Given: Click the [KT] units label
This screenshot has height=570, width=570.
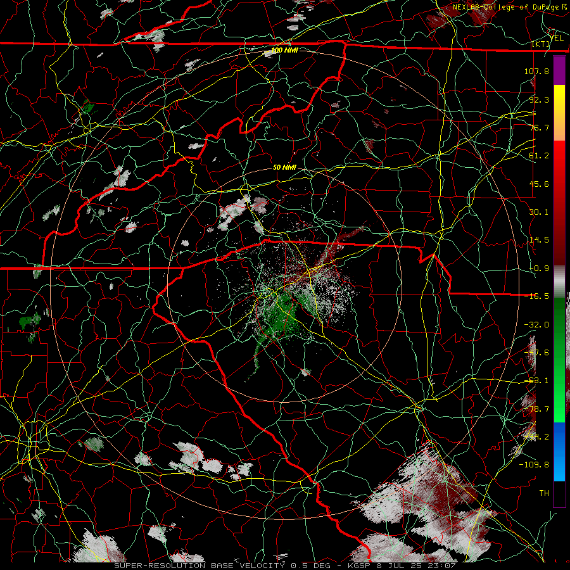Looking at the screenshot, I should (x=541, y=44).
